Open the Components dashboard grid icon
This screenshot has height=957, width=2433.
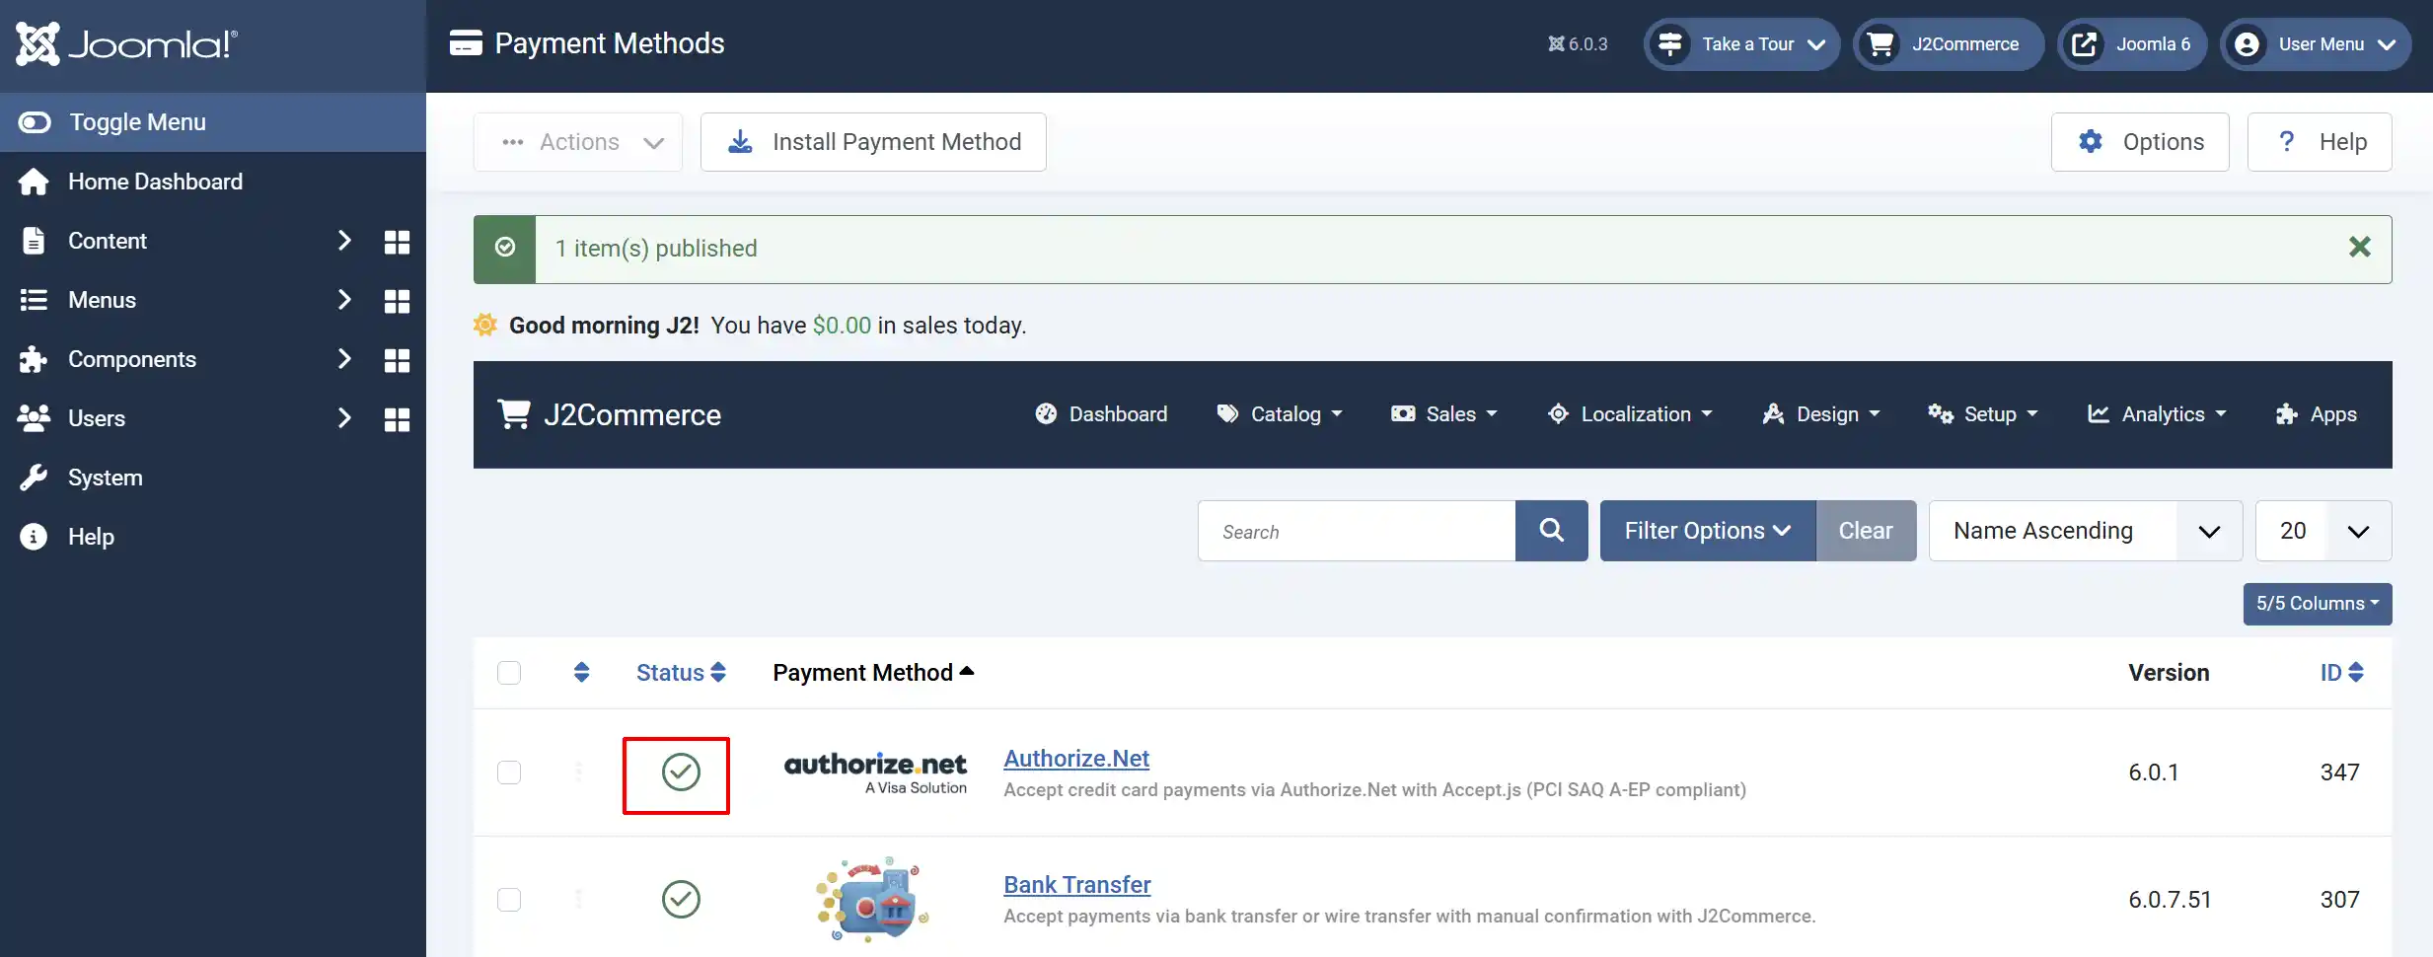[397, 360]
